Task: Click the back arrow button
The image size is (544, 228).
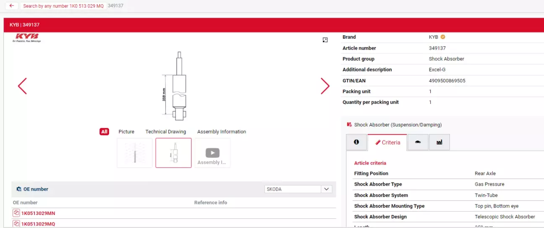Action: (11, 6)
